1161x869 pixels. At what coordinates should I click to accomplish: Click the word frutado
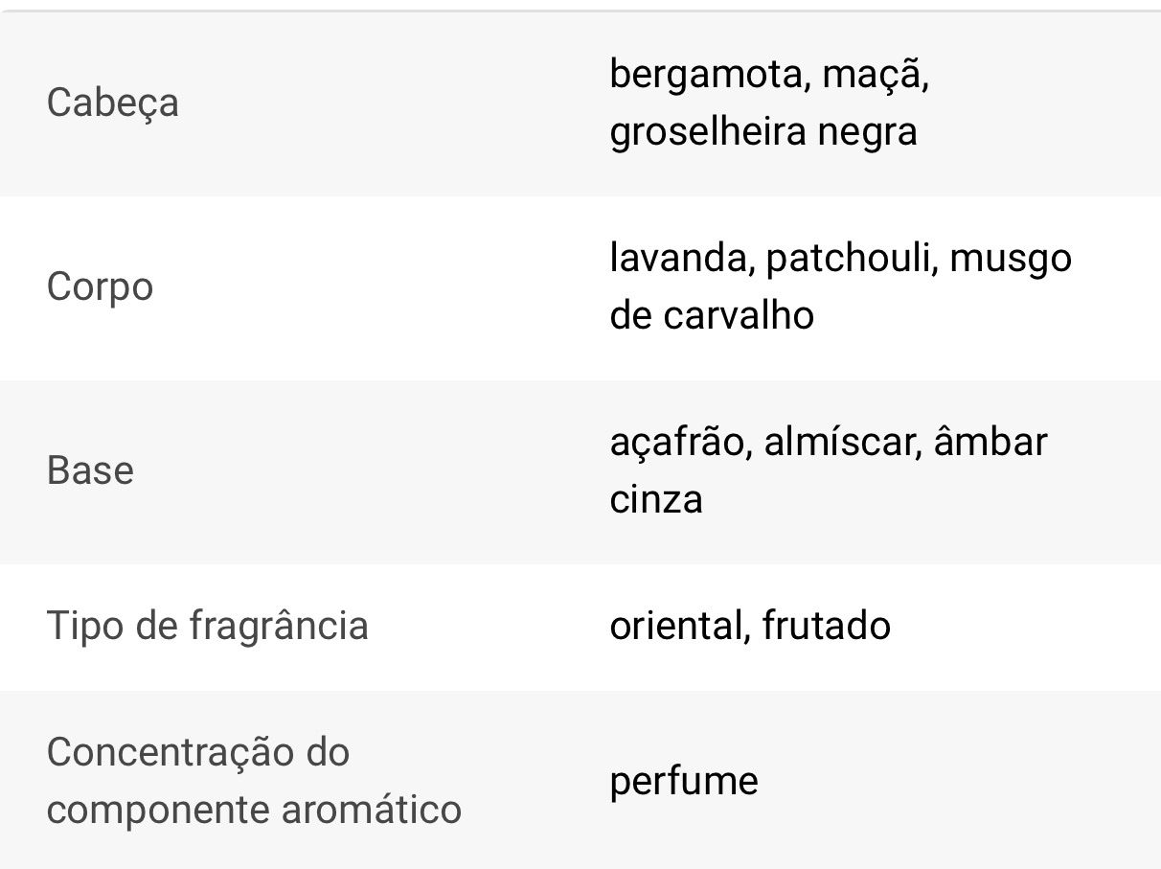pos(827,626)
